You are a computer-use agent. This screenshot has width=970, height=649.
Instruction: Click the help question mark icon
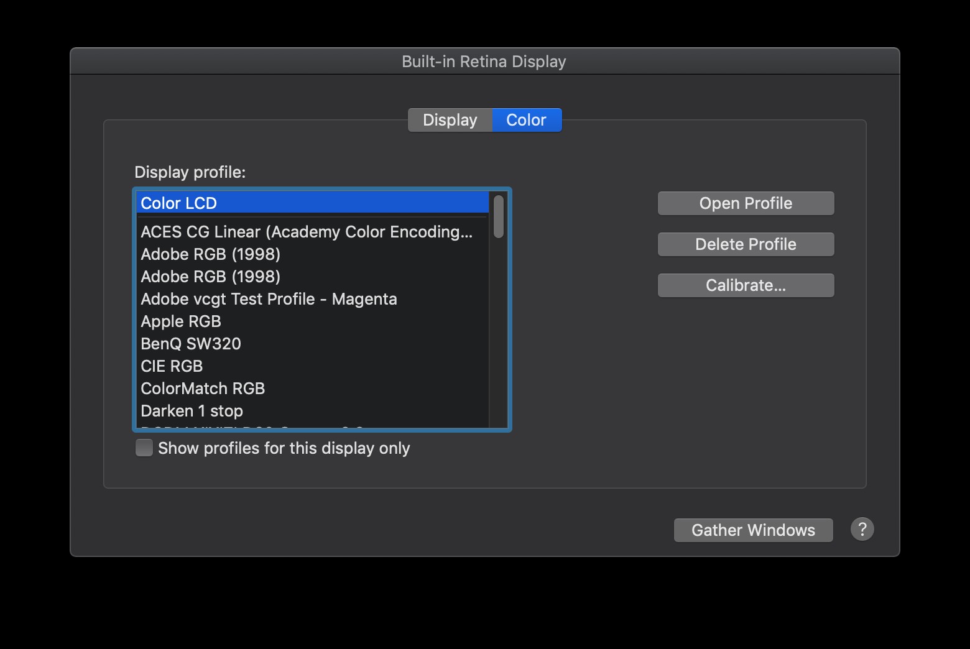(x=862, y=530)
